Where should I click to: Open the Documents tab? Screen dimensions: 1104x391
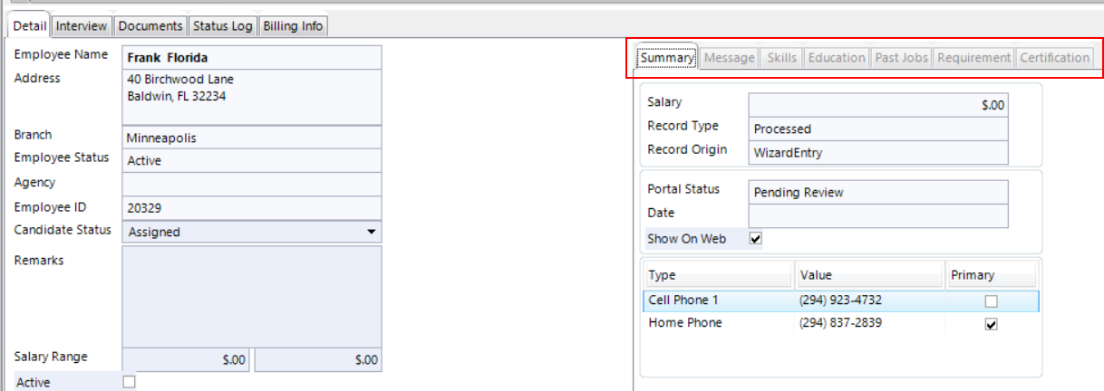(x=150, y=26)
